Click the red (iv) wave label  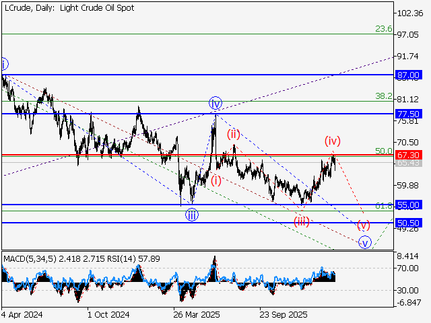(x=333, y=141)
